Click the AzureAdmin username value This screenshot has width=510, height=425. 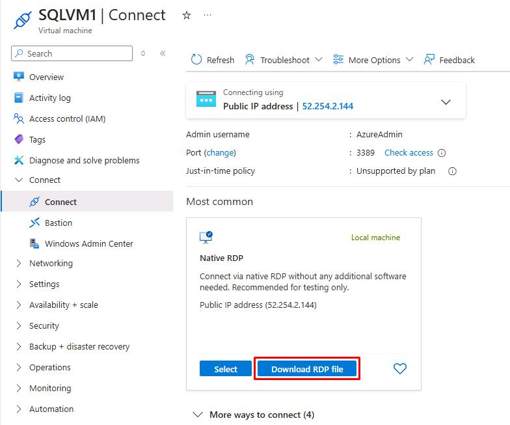[x=379, y=134]
